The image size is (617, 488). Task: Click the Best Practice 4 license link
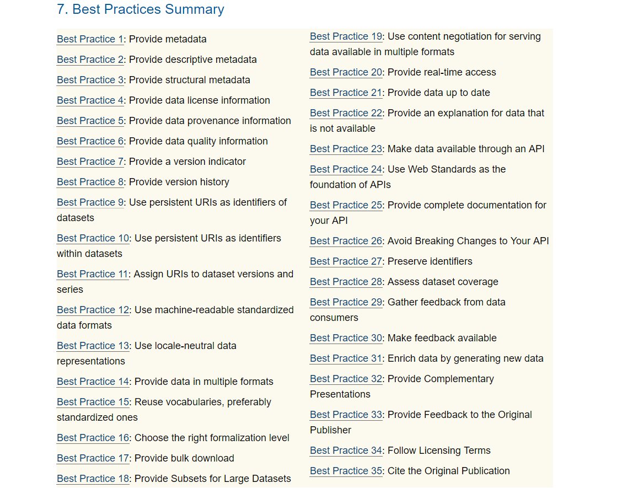(90, 100)
